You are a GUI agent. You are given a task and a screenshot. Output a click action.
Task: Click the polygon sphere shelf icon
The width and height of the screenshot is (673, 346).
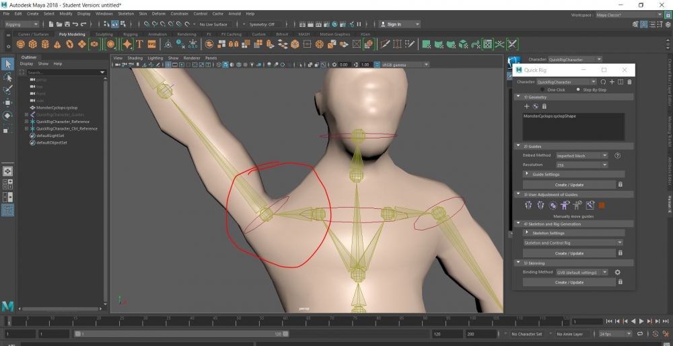[21, 44]
